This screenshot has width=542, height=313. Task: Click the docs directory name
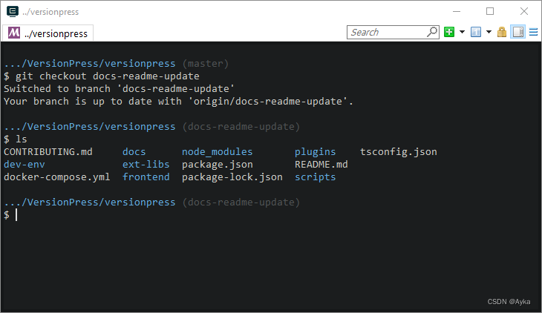pyautogui.click(x=134, y=151)
